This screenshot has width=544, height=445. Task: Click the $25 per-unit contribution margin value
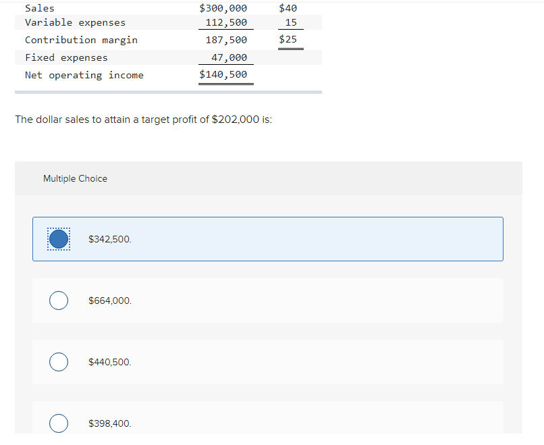pyautogui.click(x=290, y=39)
